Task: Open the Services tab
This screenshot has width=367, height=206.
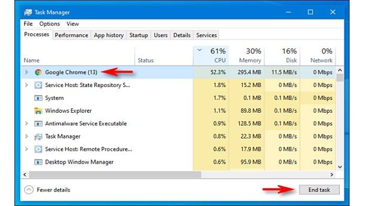Action: (x=207, y=35)
